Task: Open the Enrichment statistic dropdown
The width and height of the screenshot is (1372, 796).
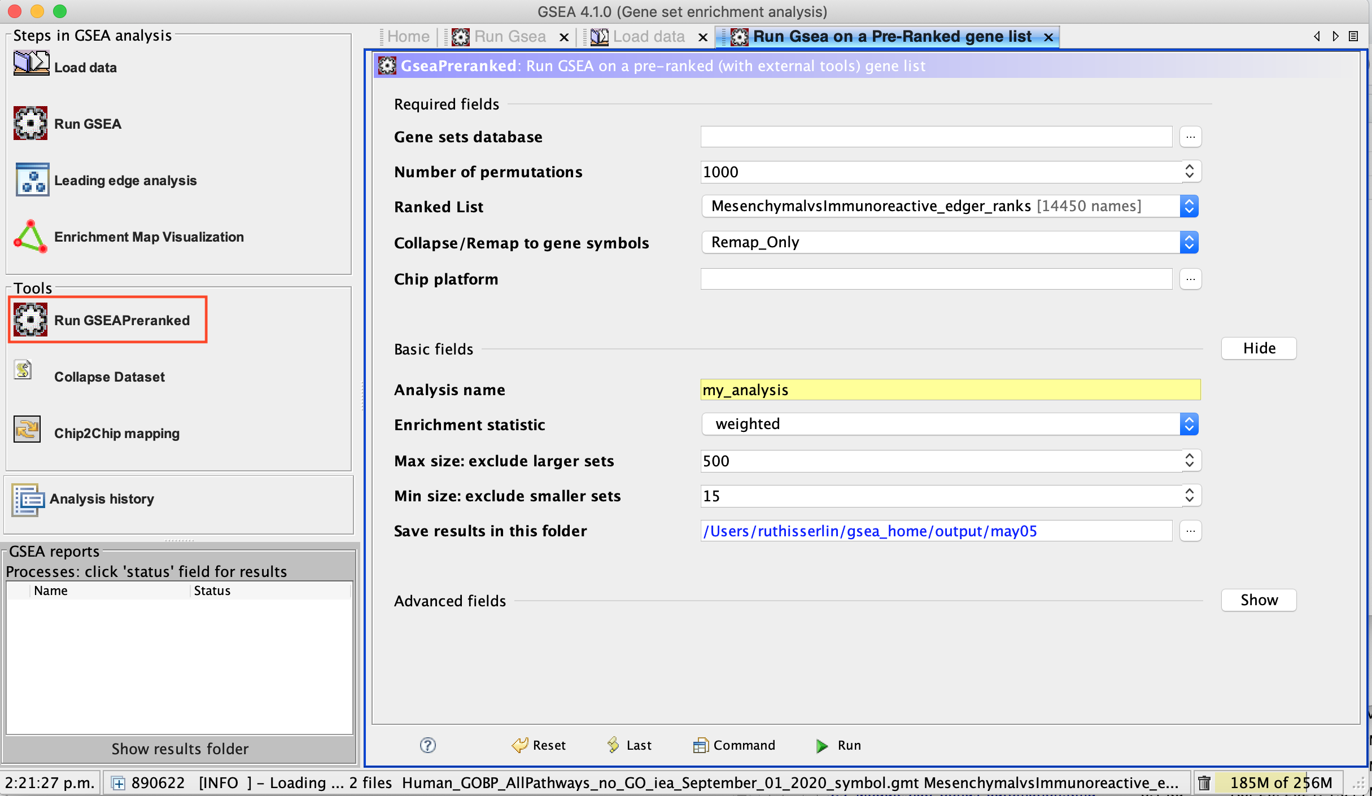Action: (1189, 424)
